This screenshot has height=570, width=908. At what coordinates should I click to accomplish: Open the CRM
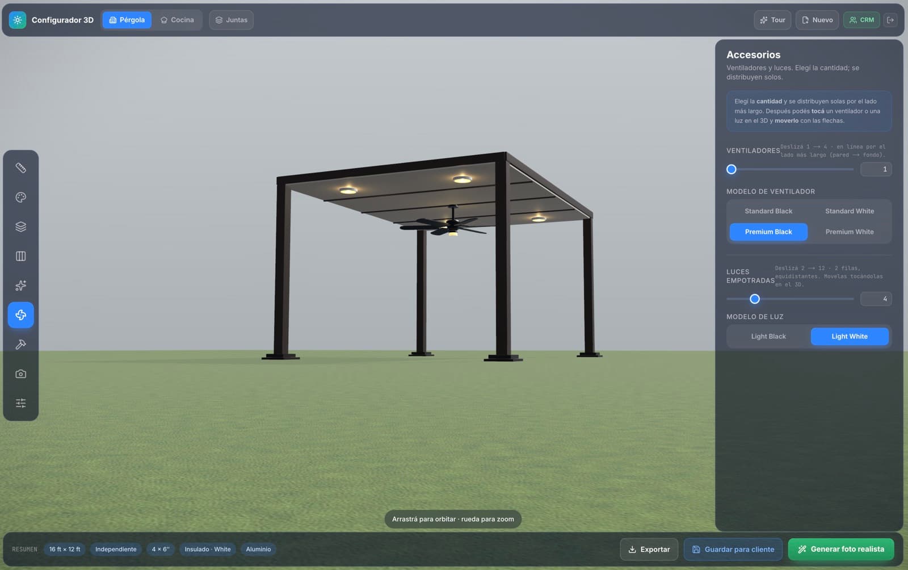pyautogui.click(x=861, y=20)
